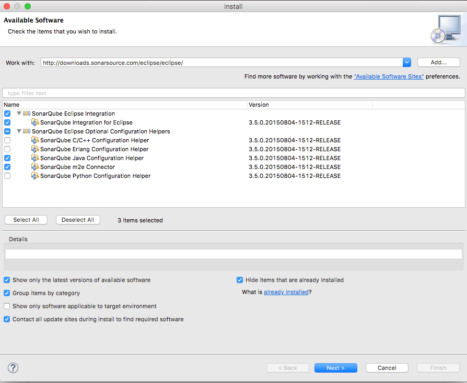Uncheck SonarQube Eclipse Integration category checkbox
Viewport: 467px width, 383px height.
7,114
